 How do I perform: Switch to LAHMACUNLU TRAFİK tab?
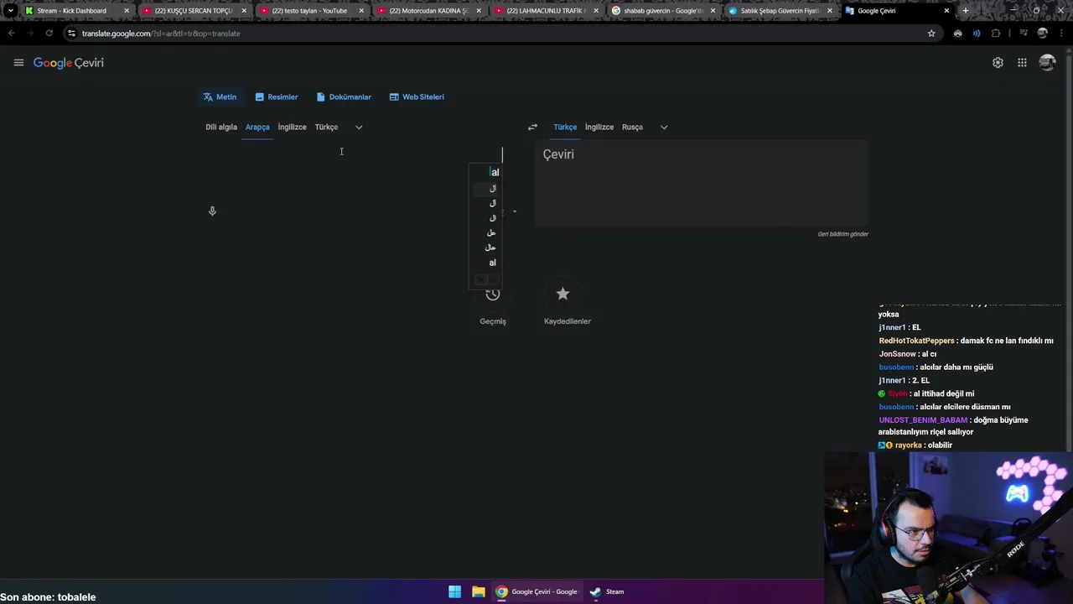(544, 11)
